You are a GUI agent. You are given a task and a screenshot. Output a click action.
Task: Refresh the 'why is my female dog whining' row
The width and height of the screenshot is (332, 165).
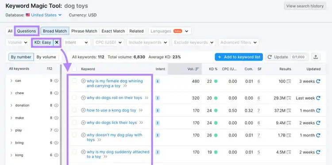coord(318,81)
